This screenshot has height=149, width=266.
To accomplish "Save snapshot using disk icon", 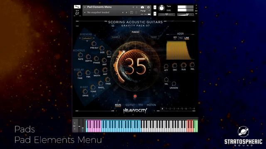I will pos(131,12).
